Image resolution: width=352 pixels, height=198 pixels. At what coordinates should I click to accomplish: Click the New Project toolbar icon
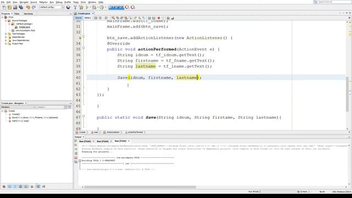[x=10, y=7]
